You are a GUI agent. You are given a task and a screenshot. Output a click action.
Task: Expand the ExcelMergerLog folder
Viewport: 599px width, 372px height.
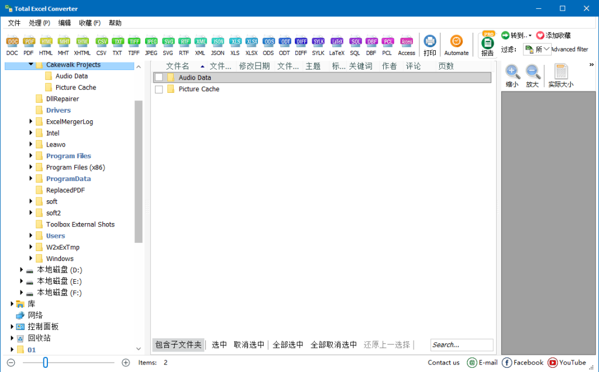(x=31, y=121)
